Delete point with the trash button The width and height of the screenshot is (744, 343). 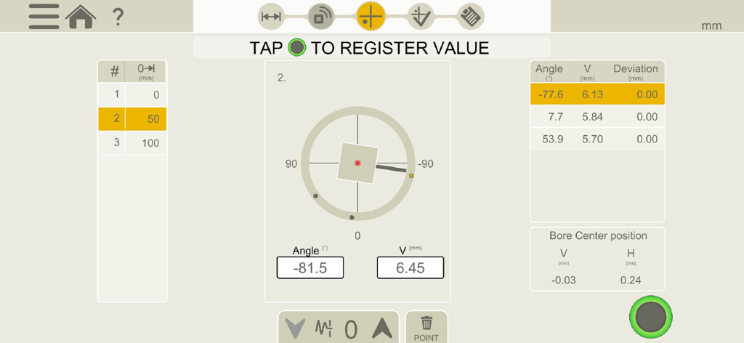point(426,328)
